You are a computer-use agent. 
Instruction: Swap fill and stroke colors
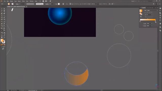point(5,40)
